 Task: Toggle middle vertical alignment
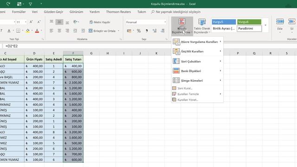click(x=59, y=22)
